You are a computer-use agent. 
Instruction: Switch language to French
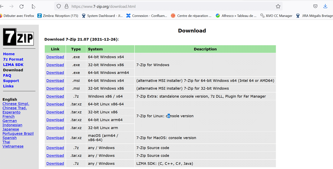[x=8, y=116]
